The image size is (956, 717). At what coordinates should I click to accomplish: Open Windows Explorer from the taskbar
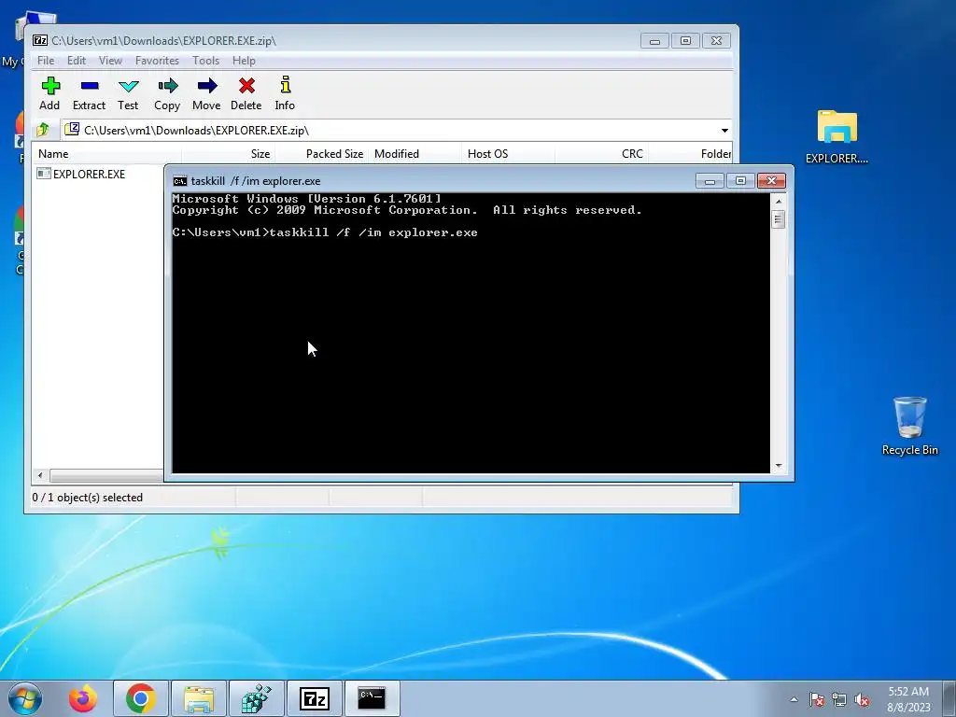(199, 698)
